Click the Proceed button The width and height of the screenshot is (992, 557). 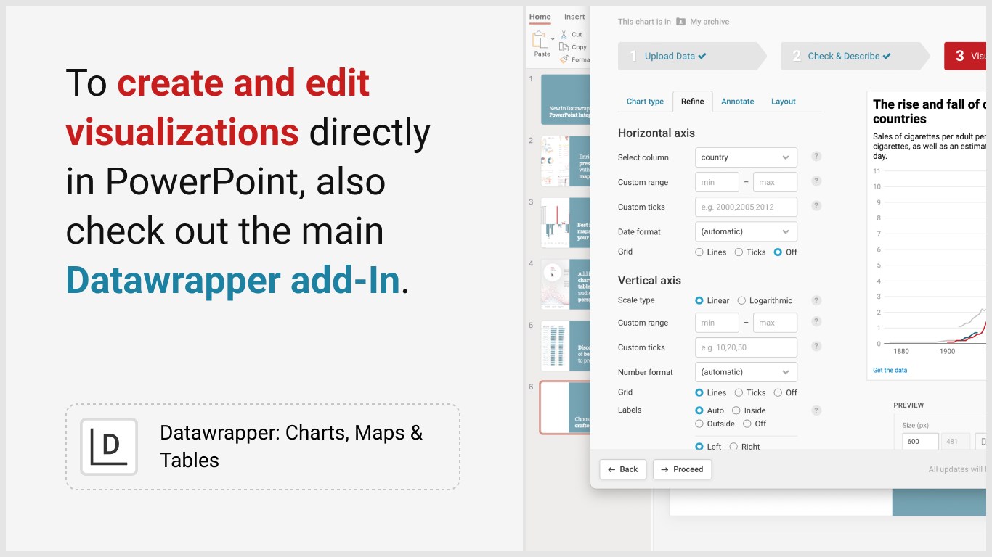683,469
